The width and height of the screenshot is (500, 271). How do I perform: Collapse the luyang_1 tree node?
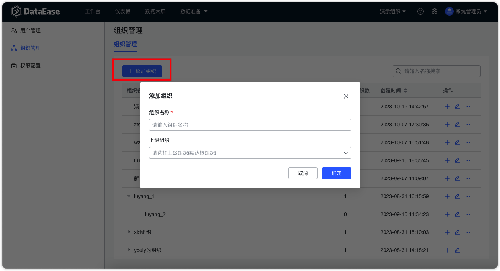pos(129,196)
